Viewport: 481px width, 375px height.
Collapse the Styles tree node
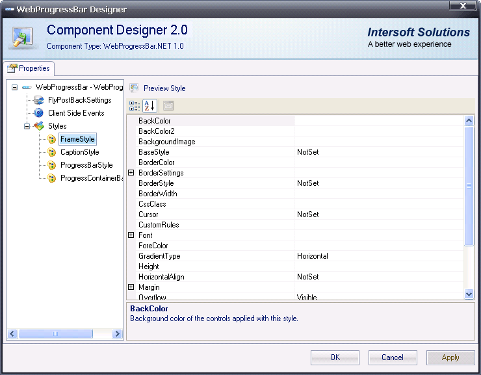click(x=27, y=126)
